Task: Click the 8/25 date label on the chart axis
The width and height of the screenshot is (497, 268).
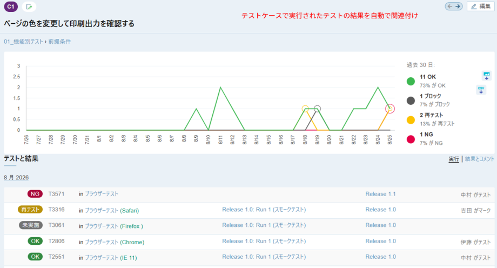Action: point(390,139)
